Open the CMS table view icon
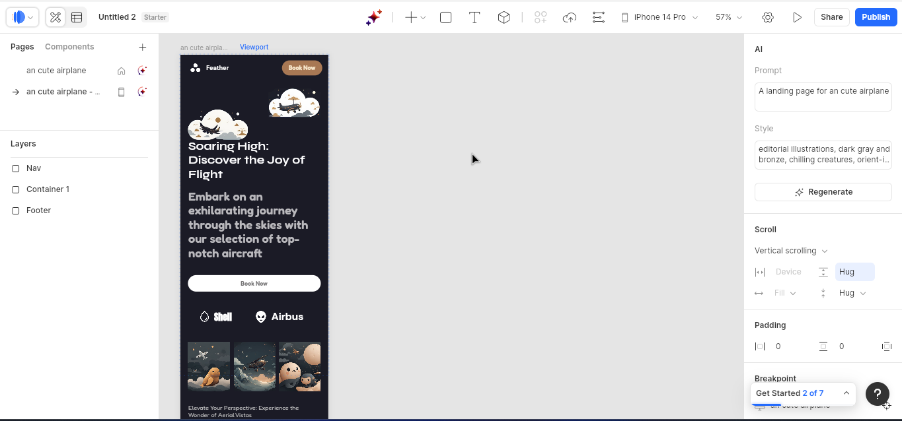This screenshot has width=902, height=421. [x=77, y=17]
